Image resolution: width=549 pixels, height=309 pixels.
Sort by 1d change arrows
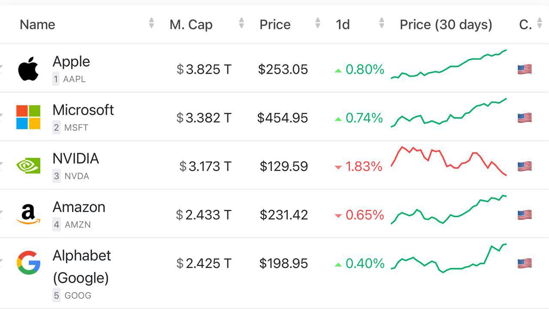pos(382,23)
